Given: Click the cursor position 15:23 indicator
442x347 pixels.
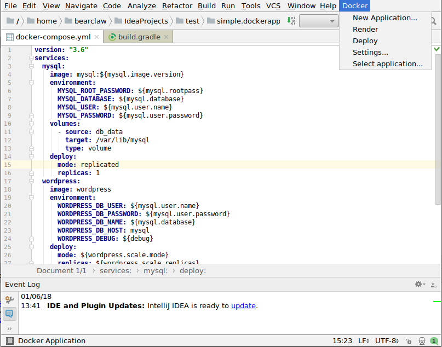Looking at the screenshot, I should pyautogui.click(x=342, y=341).
